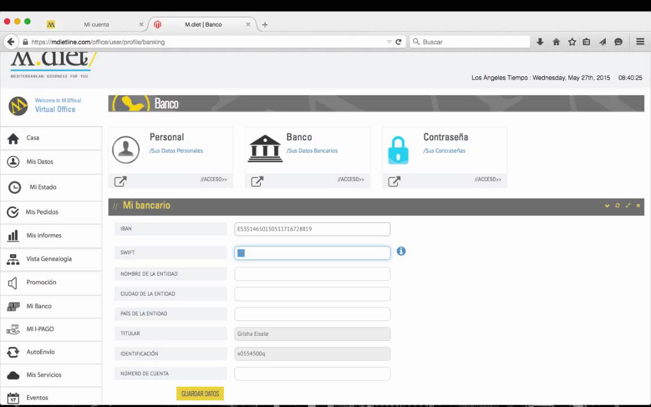Select the AutoEnvío arrows icon
This screenshot has height=407, width=651.
(x=12, y=352)
